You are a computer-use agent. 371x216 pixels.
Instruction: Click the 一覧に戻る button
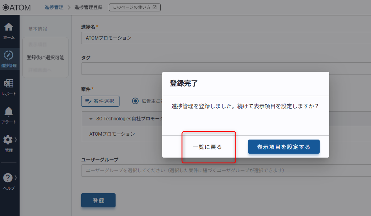[x=207, y=147]
